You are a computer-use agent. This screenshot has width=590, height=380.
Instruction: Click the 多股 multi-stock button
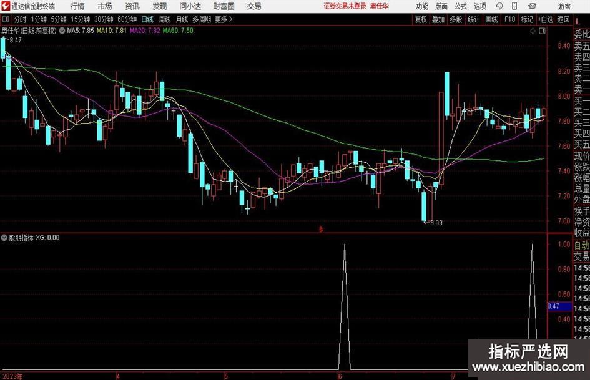click(456, 19)
